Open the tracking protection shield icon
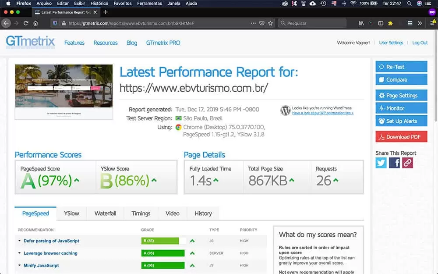This screenshot has height=274, width=438. [55, 23]
